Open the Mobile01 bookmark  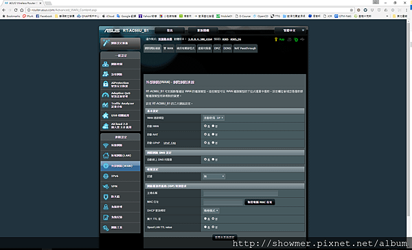point(225,16)
